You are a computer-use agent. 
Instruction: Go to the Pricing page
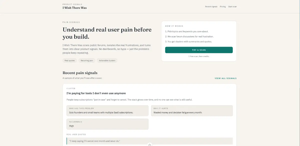click(223, 6)
